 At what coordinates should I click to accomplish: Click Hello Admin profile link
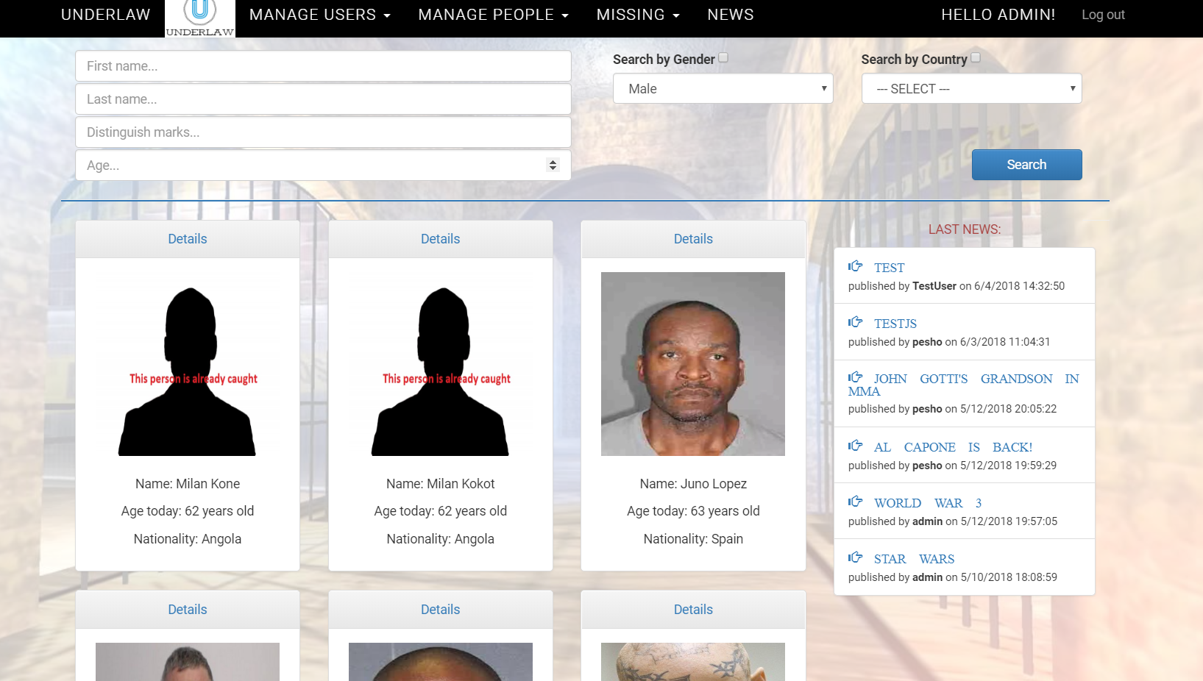click(x=998, y=15)
